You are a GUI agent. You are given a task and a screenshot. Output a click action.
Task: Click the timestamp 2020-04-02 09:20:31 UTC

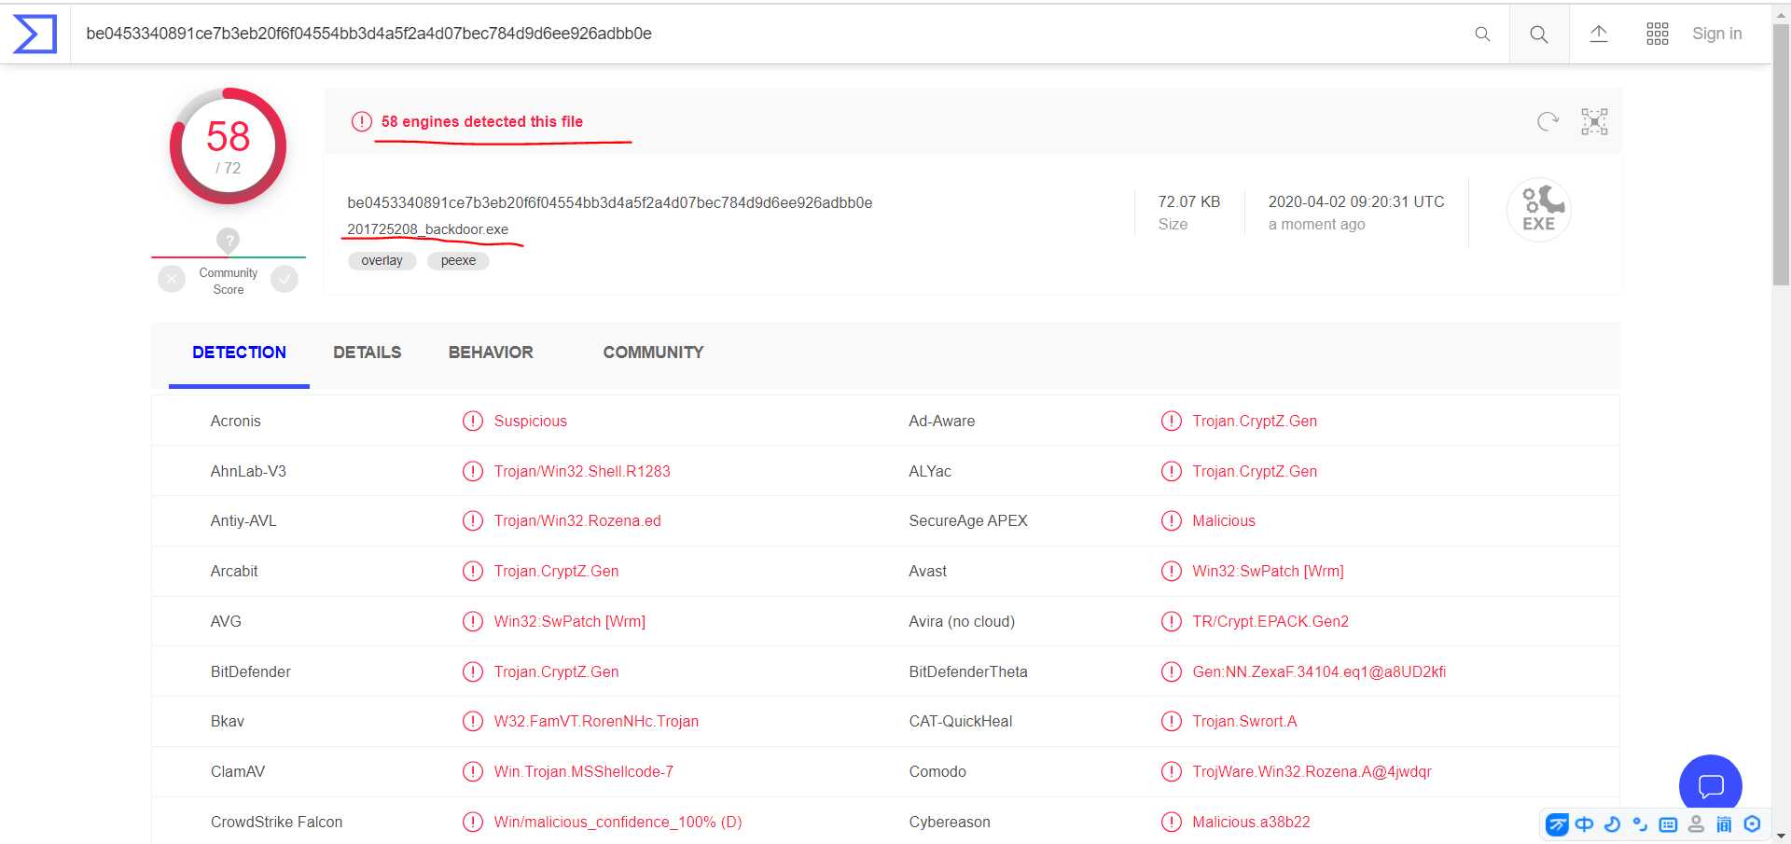point(1356,202)
